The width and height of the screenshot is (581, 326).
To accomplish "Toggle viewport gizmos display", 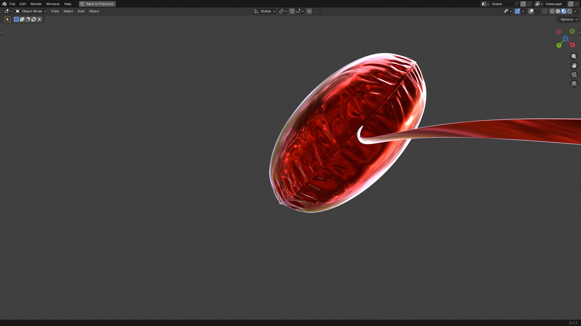I will 517,11.
